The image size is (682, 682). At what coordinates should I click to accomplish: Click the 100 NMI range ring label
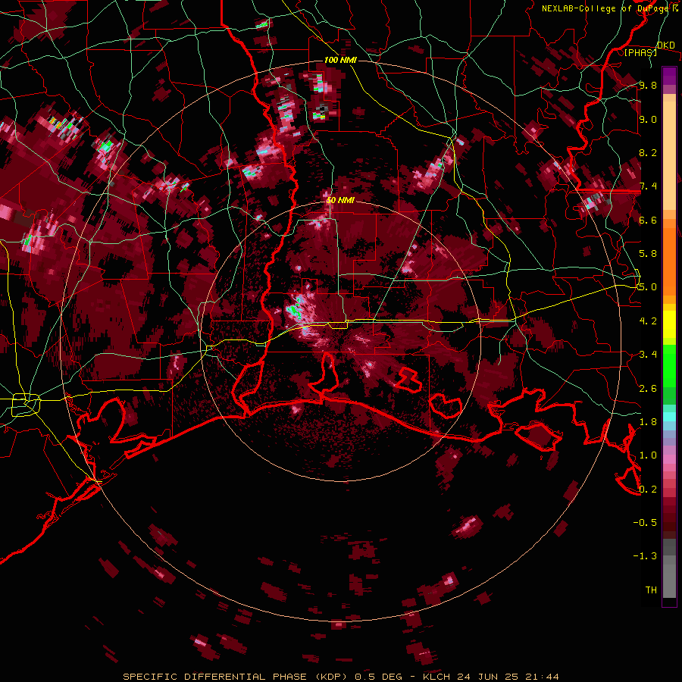point(340,60)
